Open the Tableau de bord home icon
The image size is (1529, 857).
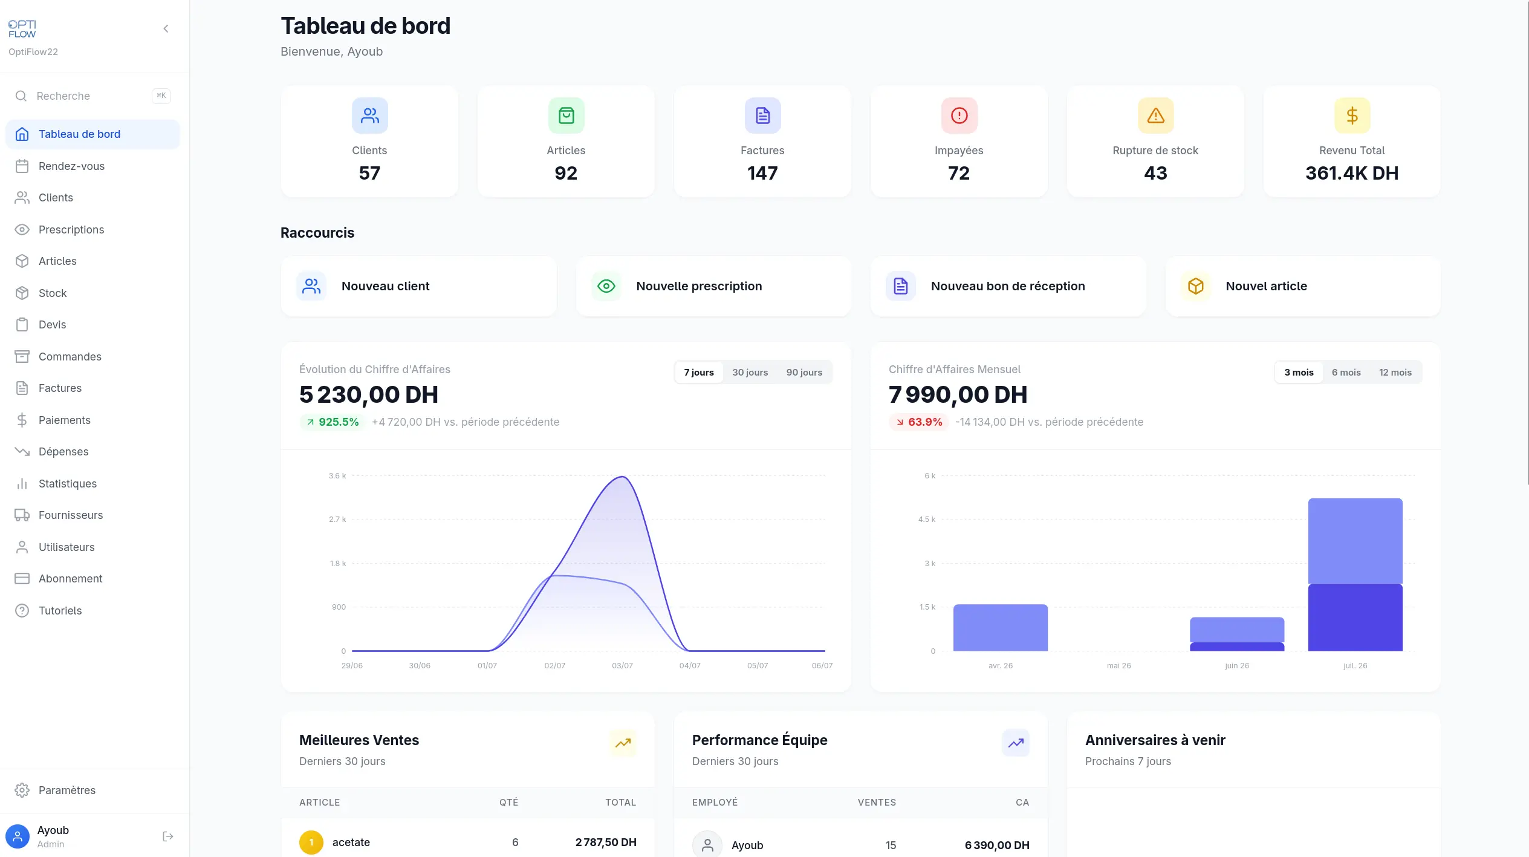pyautogui.click(x=22, y=134)
